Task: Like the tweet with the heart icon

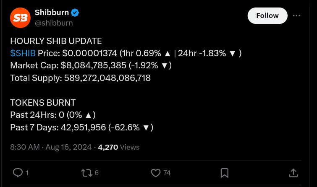Action: pyautogui.click(x=155, y=173)
